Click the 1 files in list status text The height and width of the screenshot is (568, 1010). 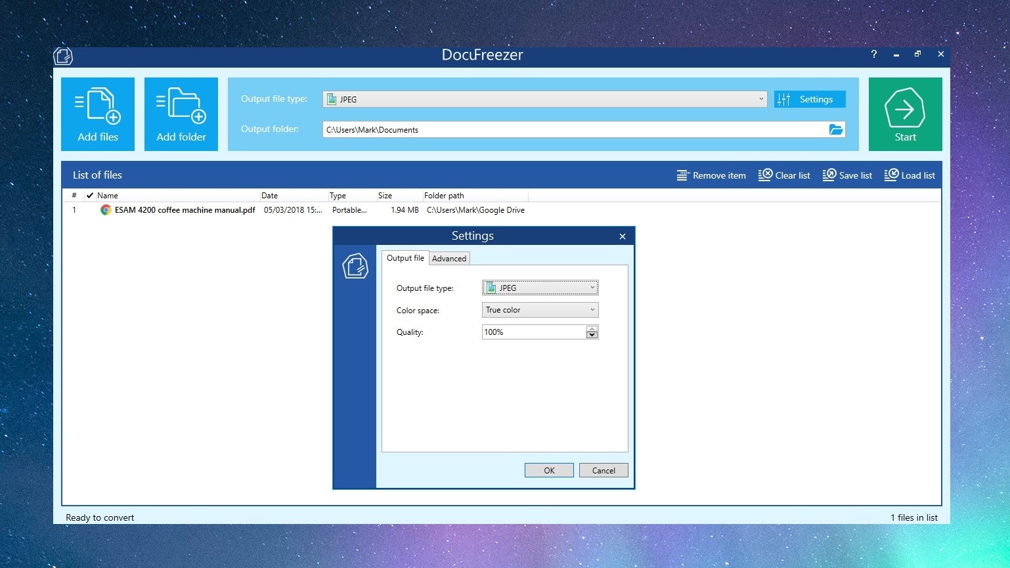914,517
